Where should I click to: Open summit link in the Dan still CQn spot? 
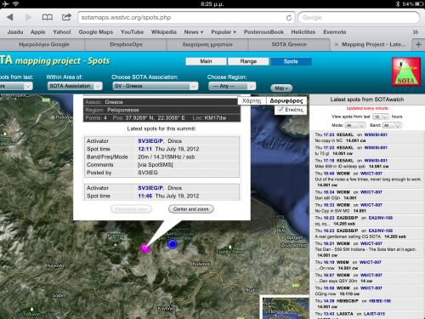[x=371, y=192]
